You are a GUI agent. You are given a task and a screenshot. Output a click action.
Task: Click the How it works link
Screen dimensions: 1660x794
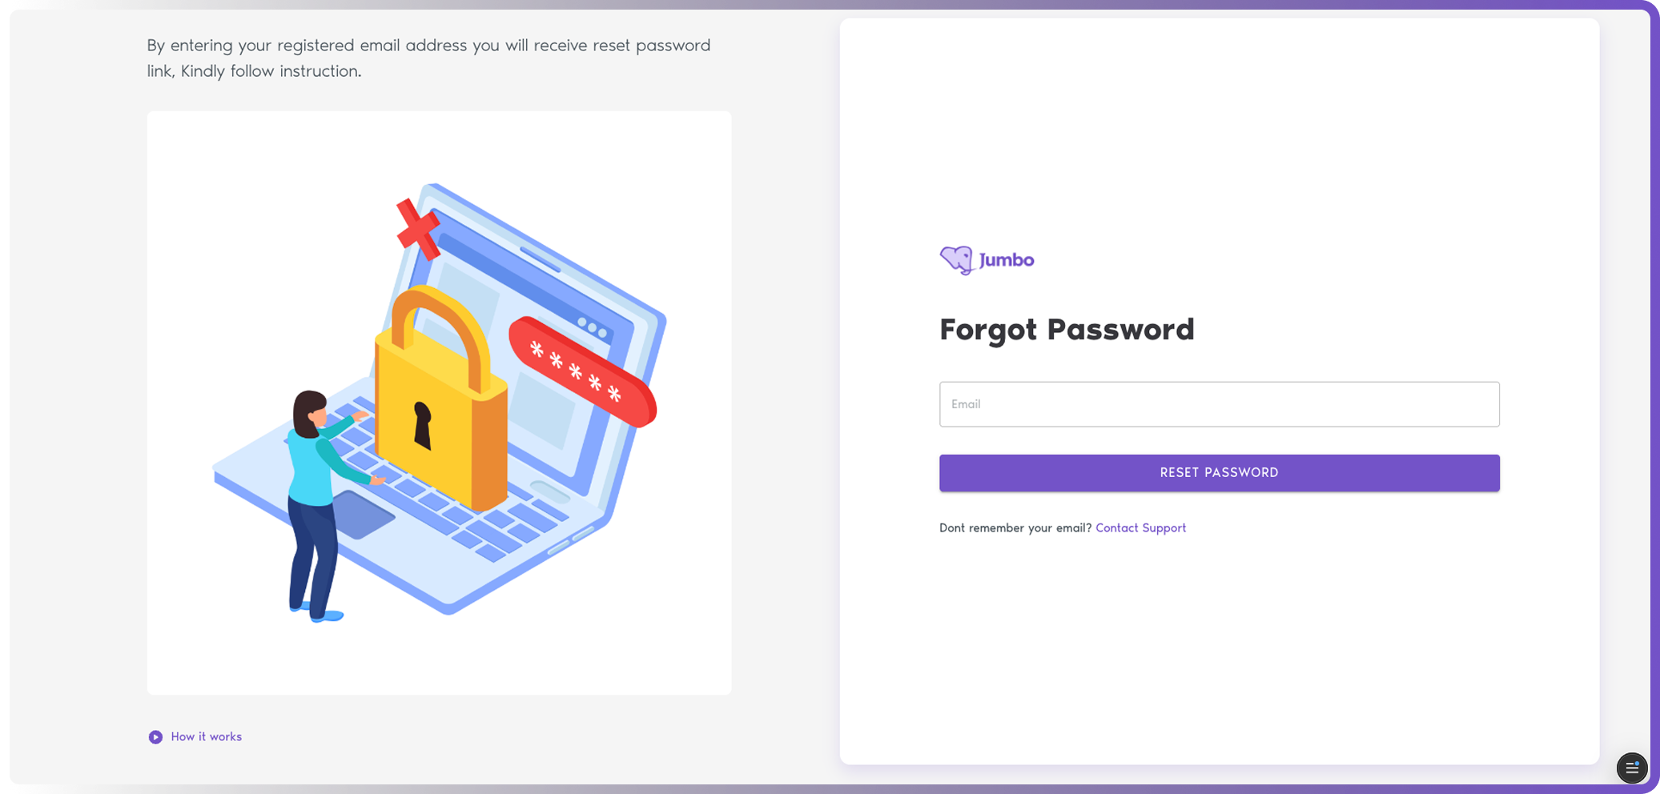pos(206,736)
